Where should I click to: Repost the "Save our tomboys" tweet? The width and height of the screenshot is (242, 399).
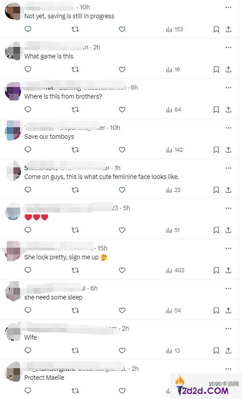click(75, 150)
